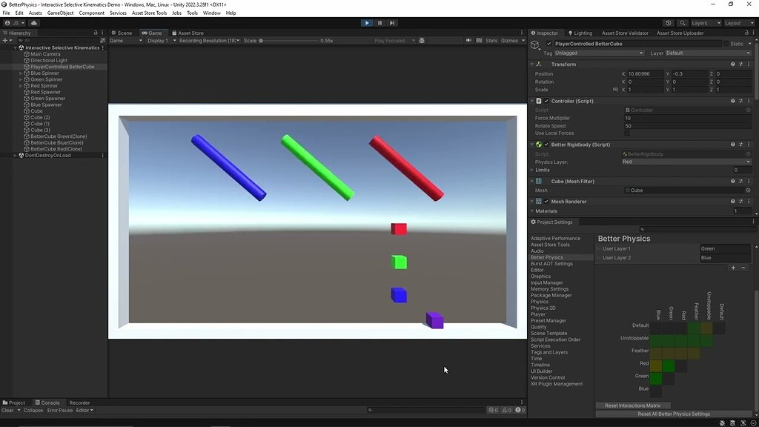Screen dimensions: 759x427
Task: Click the Scale constrain link icon
Action: click(615, 90)
